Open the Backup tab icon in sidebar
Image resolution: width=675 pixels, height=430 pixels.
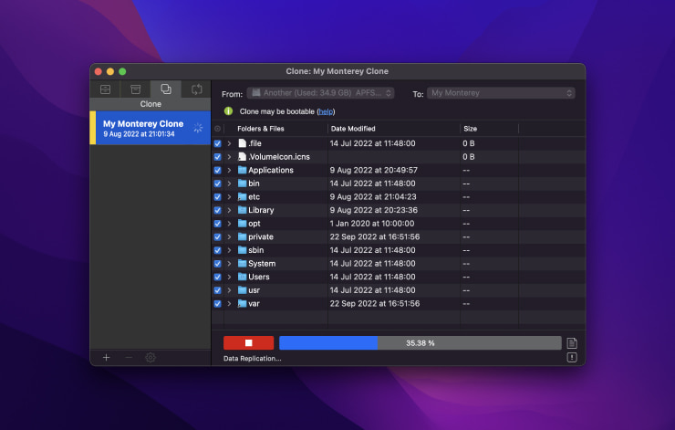coord(106,89)
